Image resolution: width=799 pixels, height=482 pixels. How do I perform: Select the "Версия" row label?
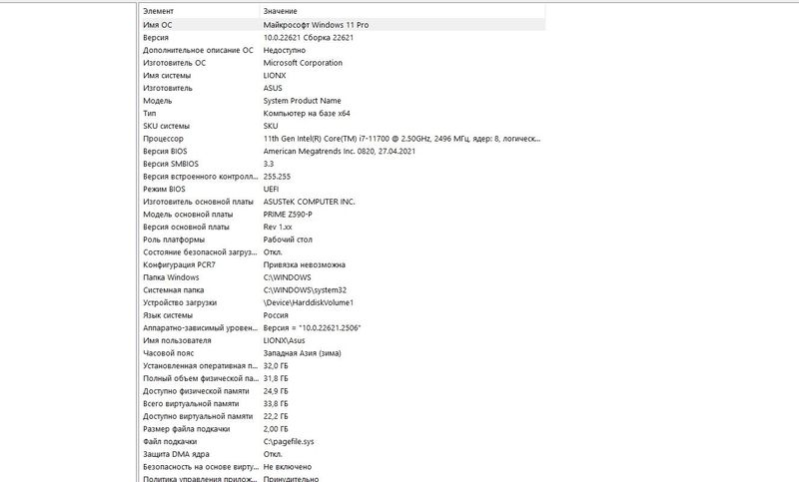pos(156,37)
